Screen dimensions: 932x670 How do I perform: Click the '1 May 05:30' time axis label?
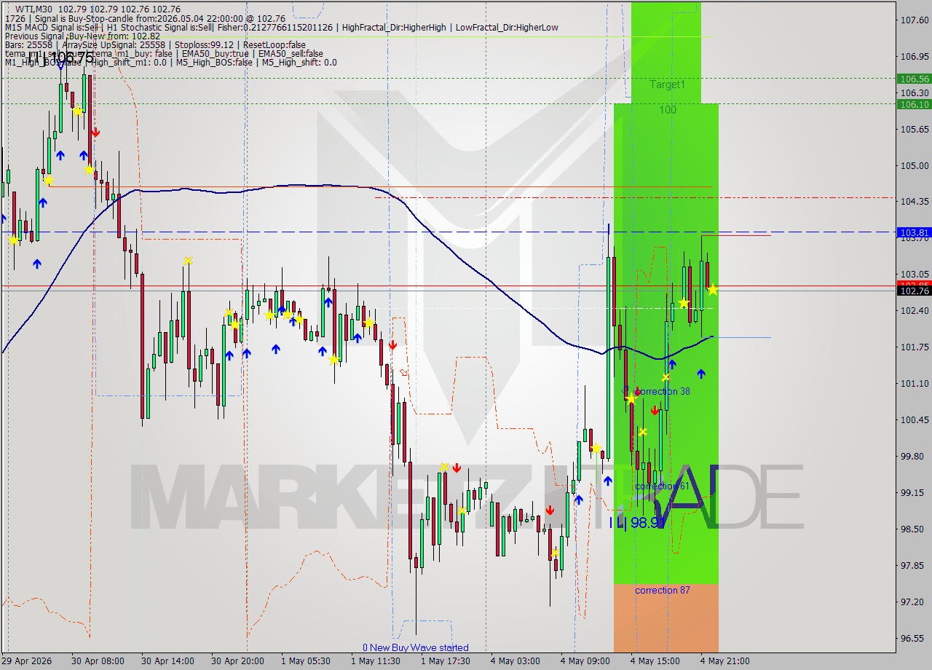coord(307,661)
